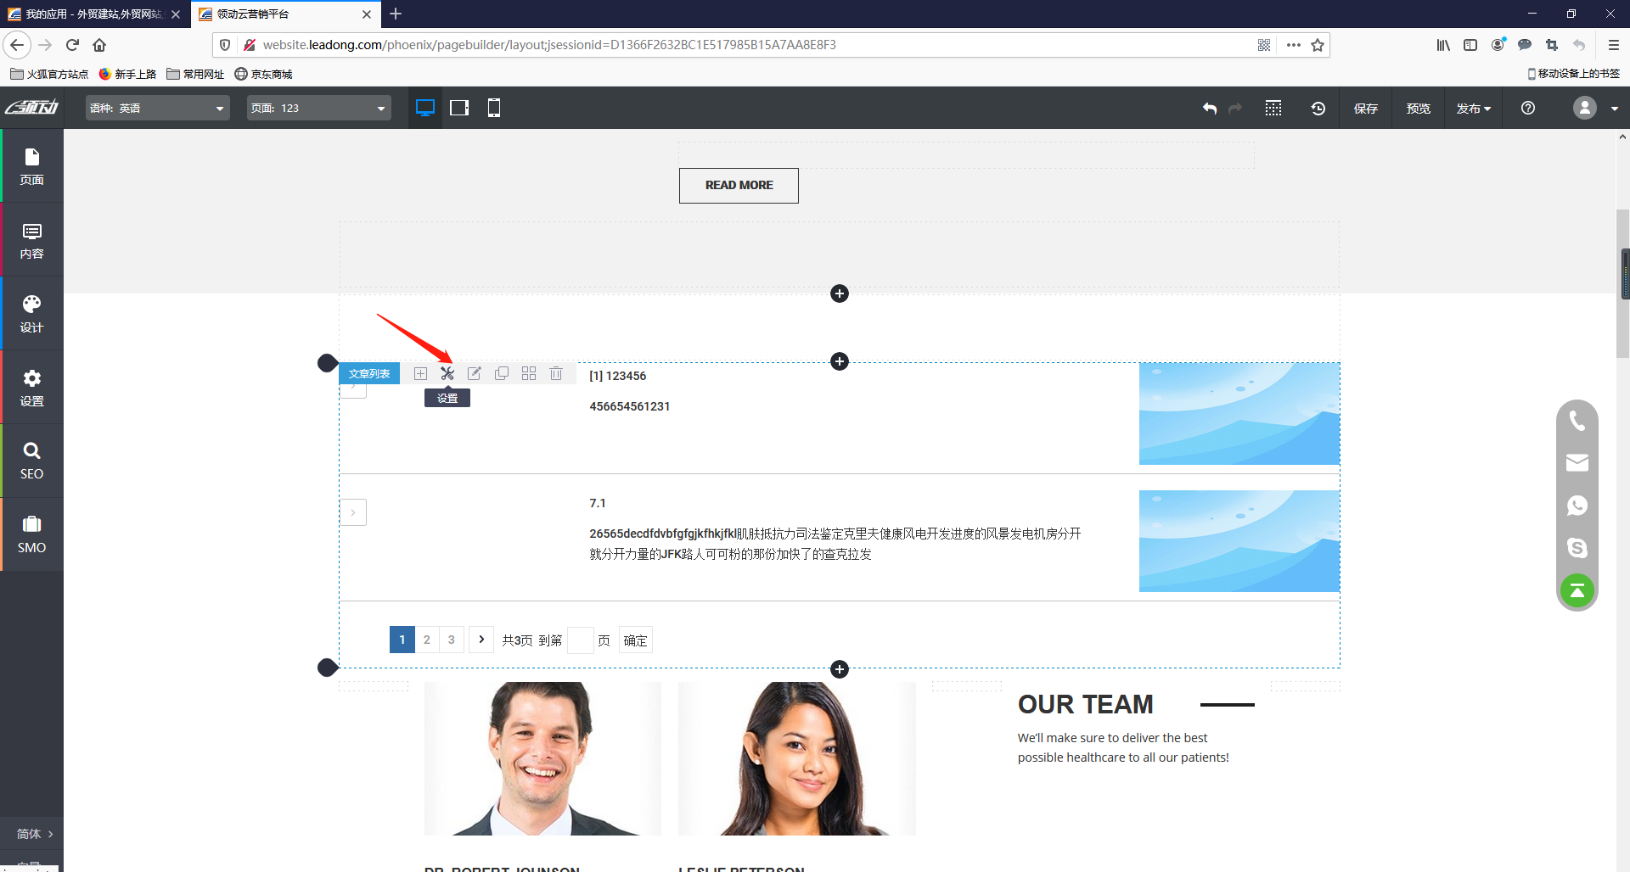The width and height of the screenshot is (1630, 872).
Task: Switch to mobile phone preview mode
Action: [x=493, y=108]
